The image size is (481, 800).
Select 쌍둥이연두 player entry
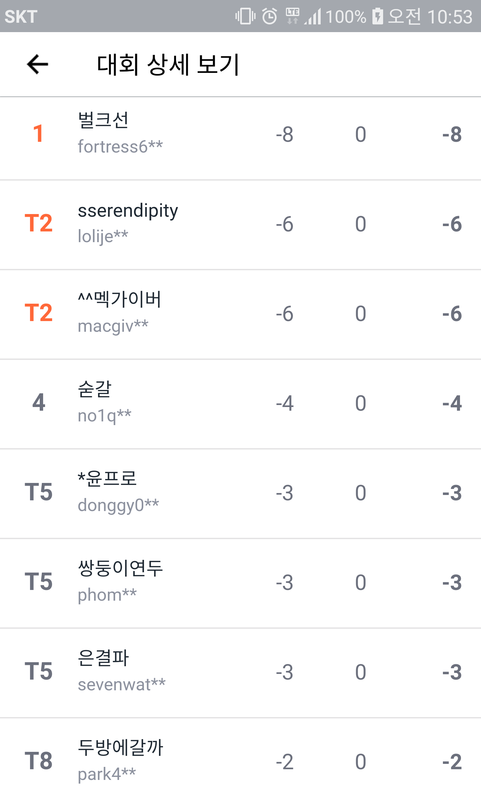pos(240,583)
